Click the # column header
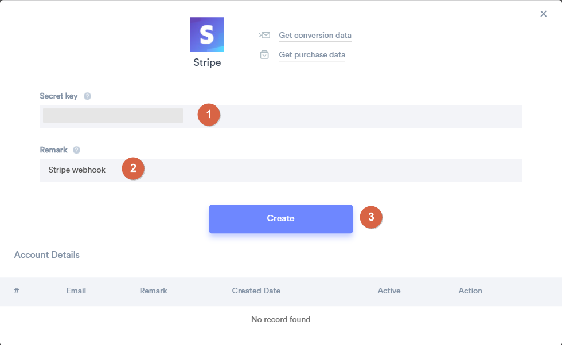Image resolution: width=562 pixels, height=345 pixels. [x=17, y=291]
